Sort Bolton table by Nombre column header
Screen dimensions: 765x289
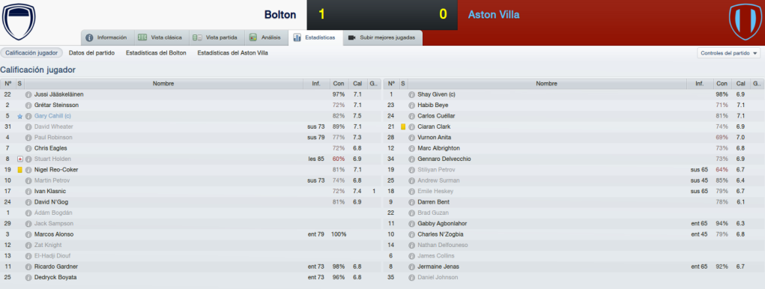point(163,84)
